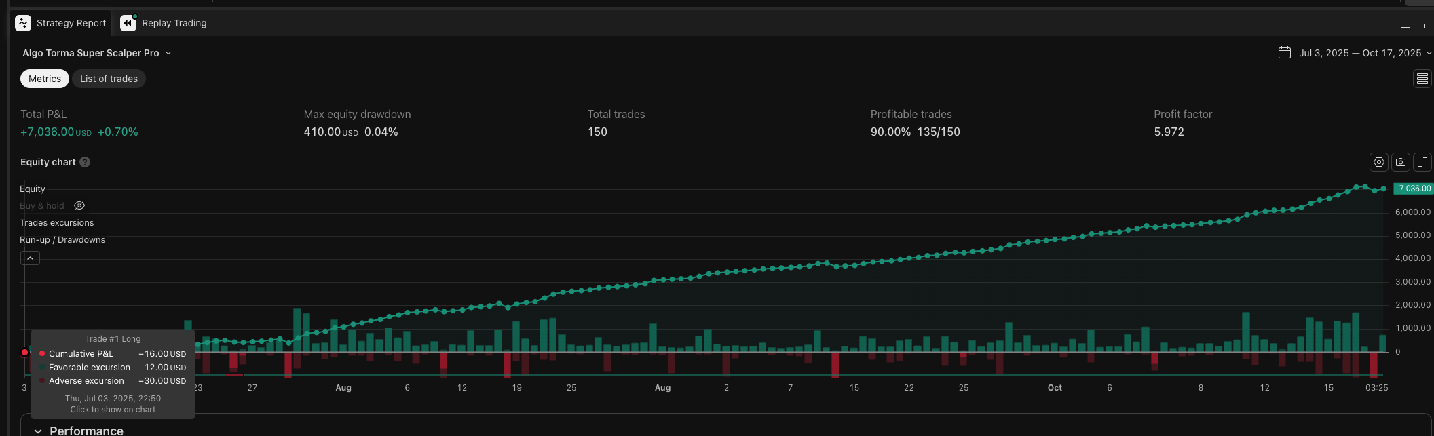Expand the Performance section chevron
Viewport: 1434px width, 436px height.
tap(38, 431)
